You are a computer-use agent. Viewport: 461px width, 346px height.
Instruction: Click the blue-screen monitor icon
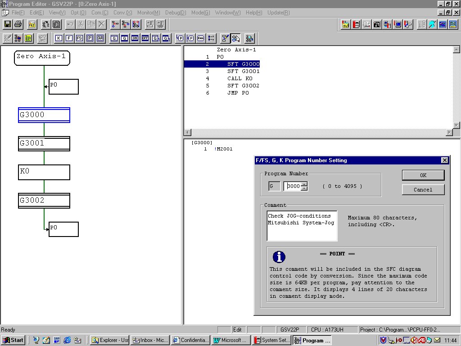pos(398,24)
